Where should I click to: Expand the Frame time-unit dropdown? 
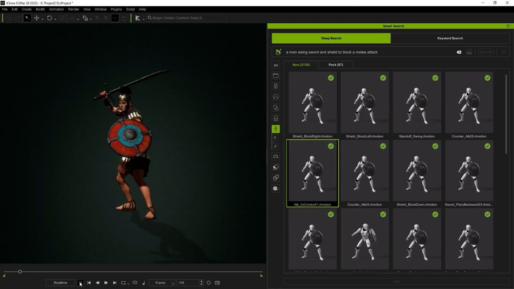(173, 283)
